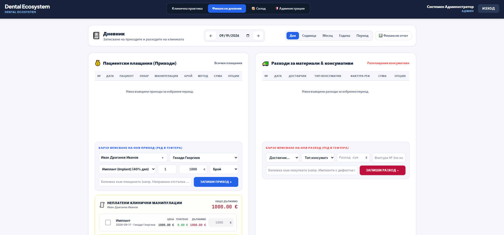Open the Администрация tab
Viewport: 504px width, 235px height.
click(290, 9)
